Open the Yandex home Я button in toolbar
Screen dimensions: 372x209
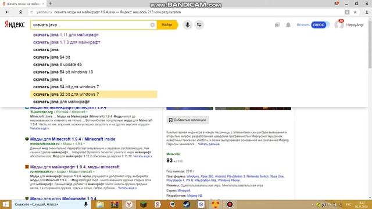pos(20,12)
